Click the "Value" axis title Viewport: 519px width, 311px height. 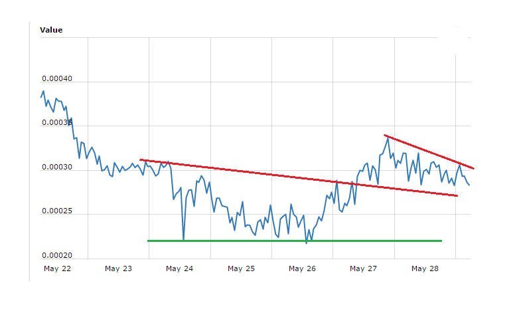51,30
